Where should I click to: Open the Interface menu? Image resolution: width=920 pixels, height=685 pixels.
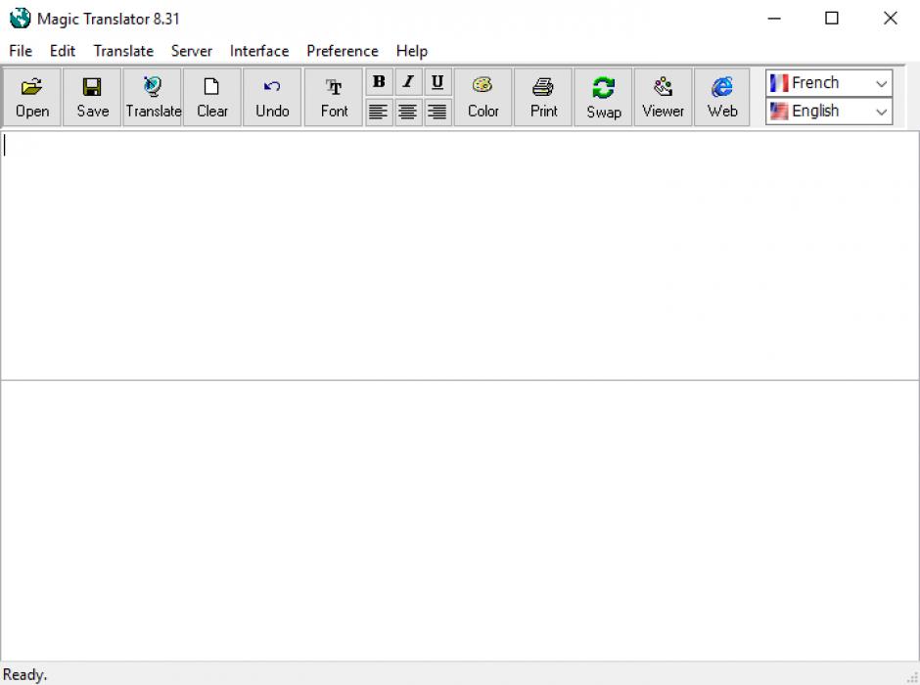pos(259,51)
